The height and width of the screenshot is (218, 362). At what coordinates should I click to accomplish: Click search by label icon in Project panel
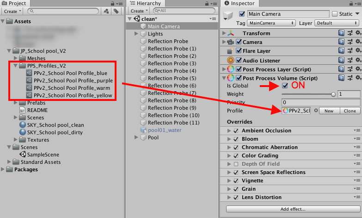click(x=116, y=11)
